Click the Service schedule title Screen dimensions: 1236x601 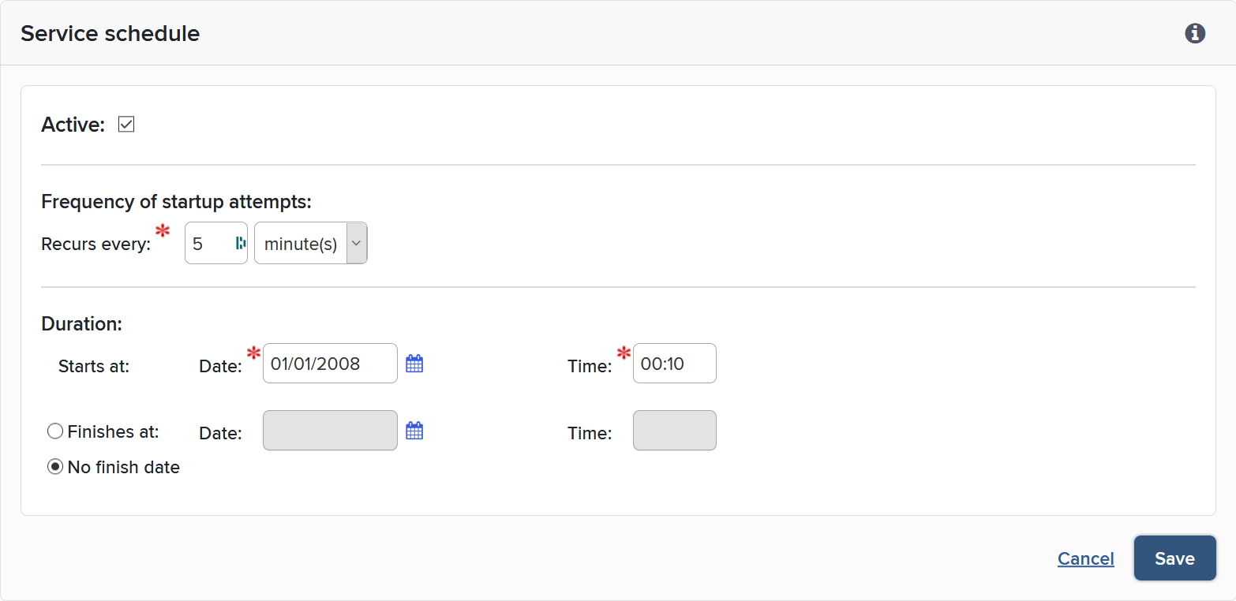click(x=110, y=33)
